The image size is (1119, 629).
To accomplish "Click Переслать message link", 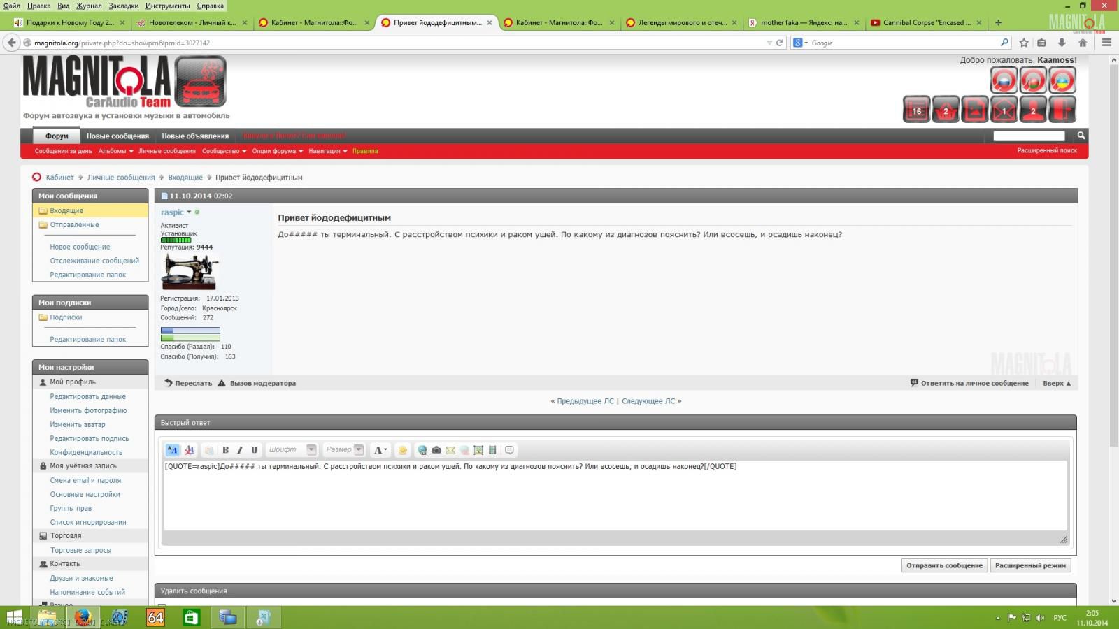I will point(188,383).
